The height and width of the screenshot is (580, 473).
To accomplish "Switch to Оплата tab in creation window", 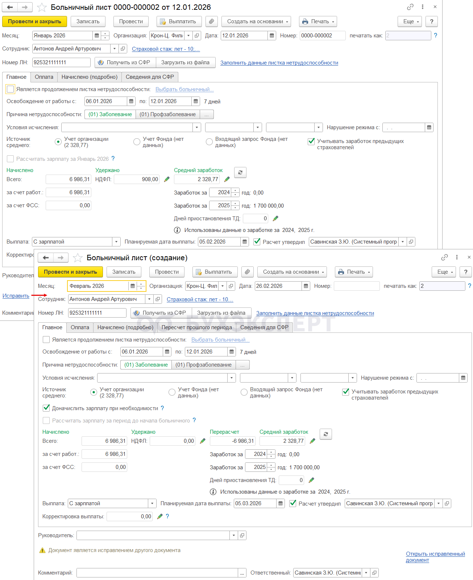I will 80,327.
